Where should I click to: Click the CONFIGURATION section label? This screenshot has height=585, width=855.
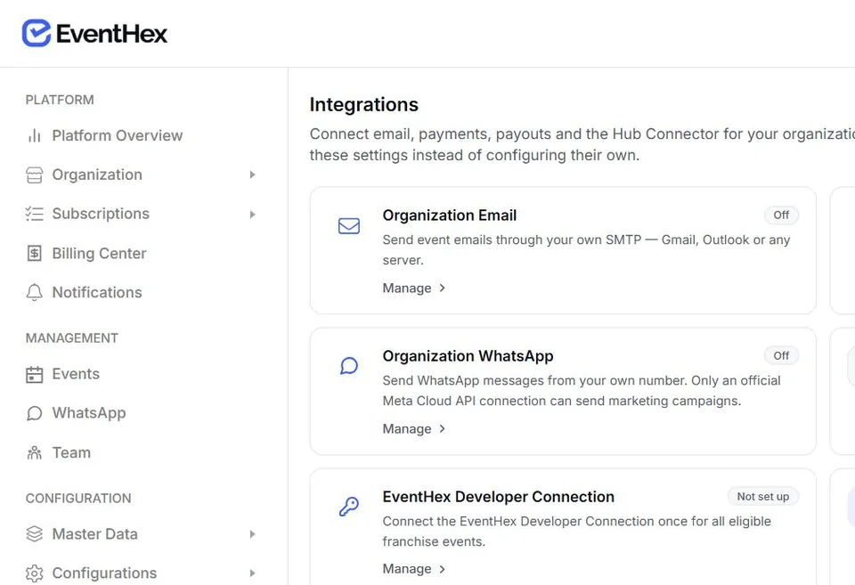point(78,499)
